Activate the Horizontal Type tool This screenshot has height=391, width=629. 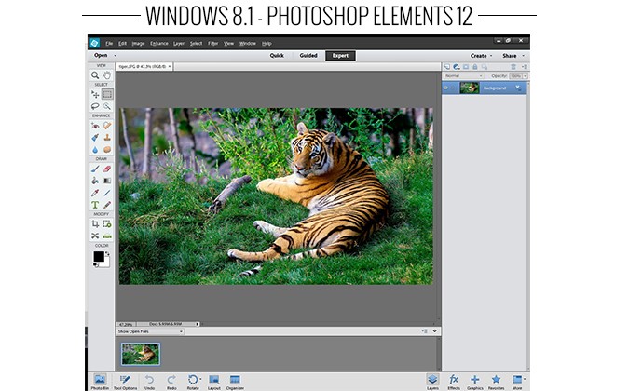click(x=95, y=205)
